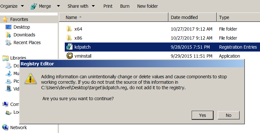Click the x64 folder icon

(69, 29)
